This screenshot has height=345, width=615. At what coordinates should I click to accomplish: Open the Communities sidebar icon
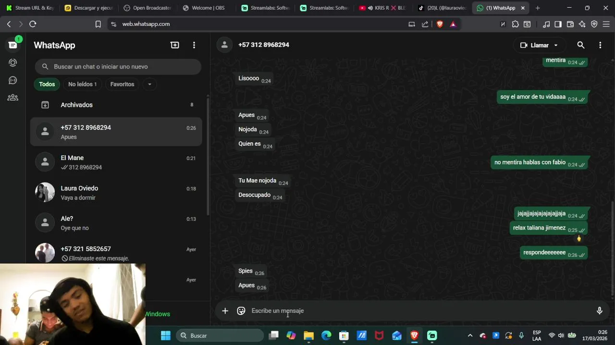coord(13,98)
